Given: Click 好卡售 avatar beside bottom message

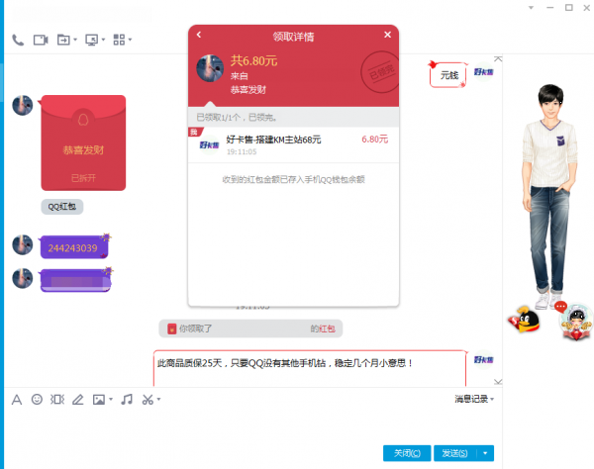Looking at the screenshot, I should coord(484,359).
